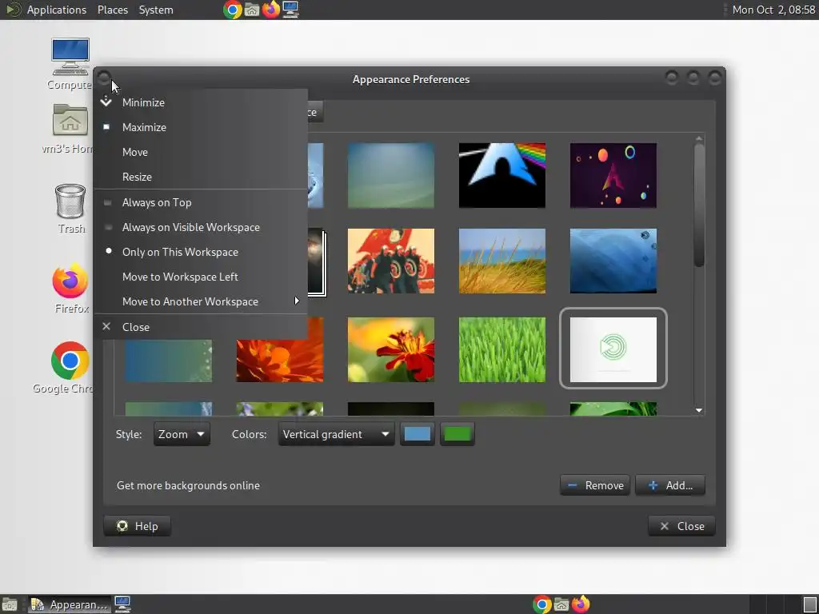
Task: Click the file manager icon in bottom panel
Action: tap(561, 604)
